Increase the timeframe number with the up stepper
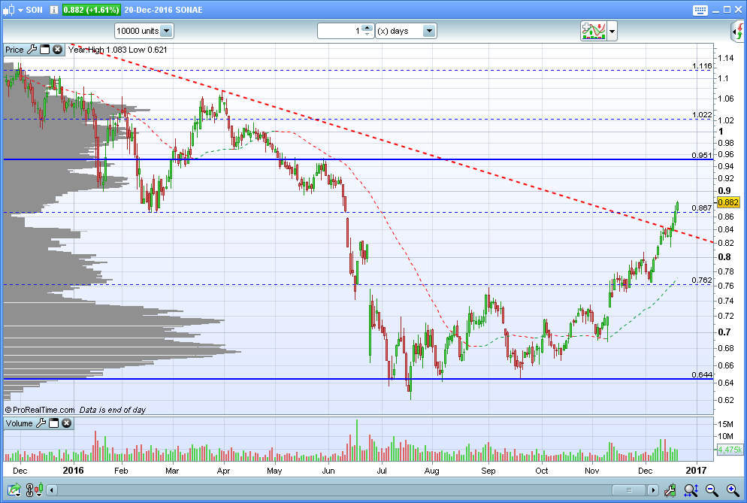Image resolution: width=747 pixels, height=503 pixels. tap(367, 28)
